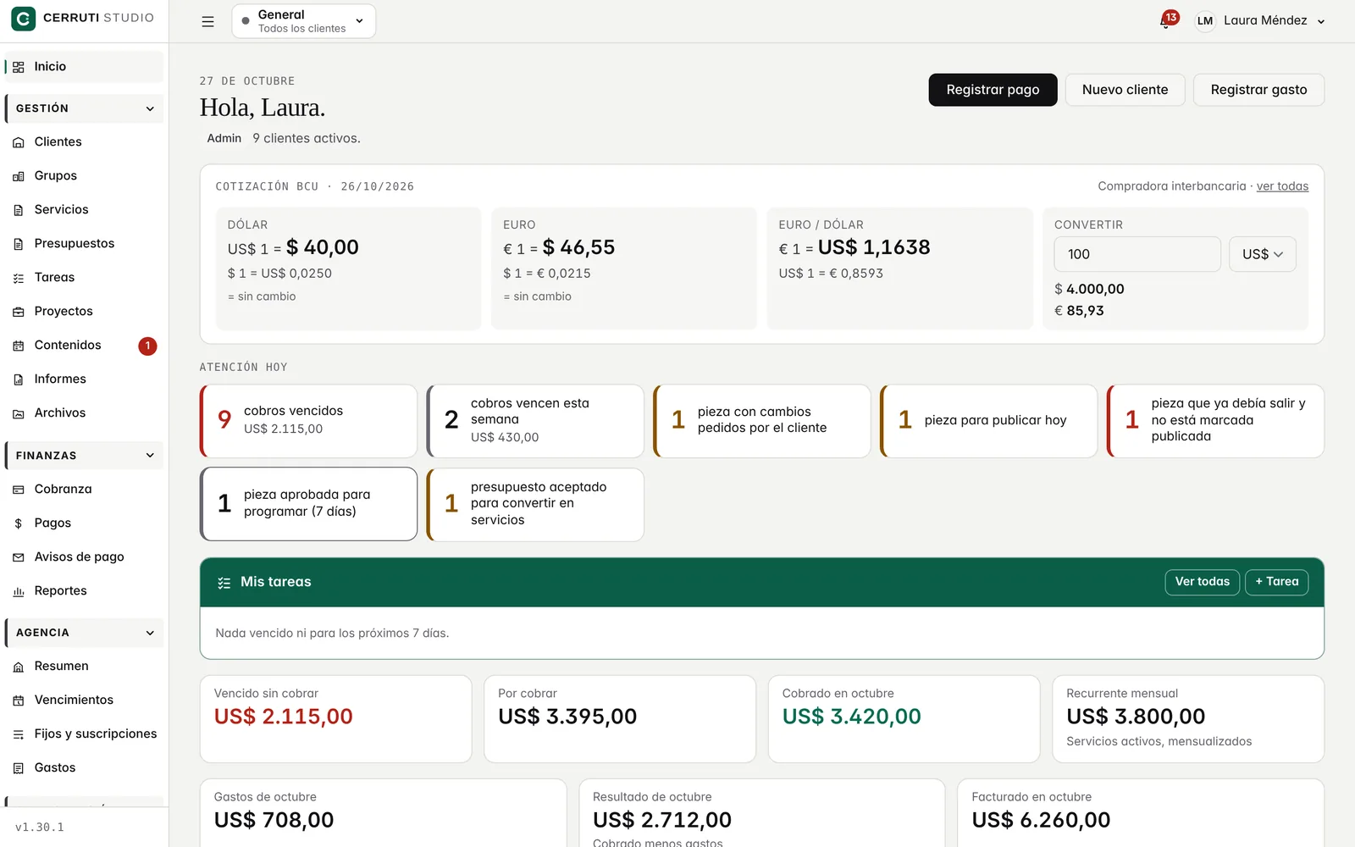Click the Clientes sidebar icon
The width and height of the screenshot is (1355, 847).
coord(19,142)
